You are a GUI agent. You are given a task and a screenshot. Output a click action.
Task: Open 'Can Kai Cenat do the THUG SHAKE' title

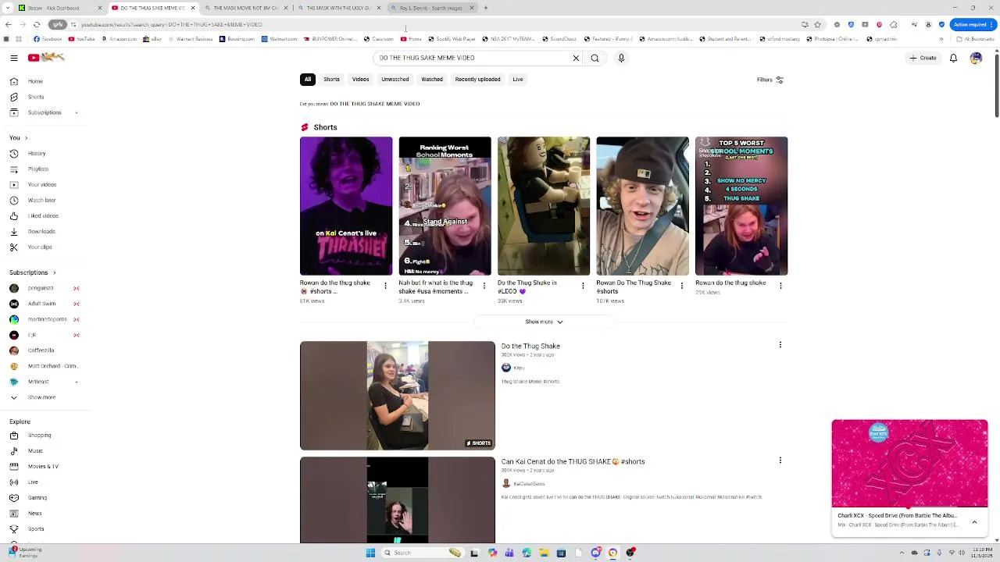pos(573,461)
